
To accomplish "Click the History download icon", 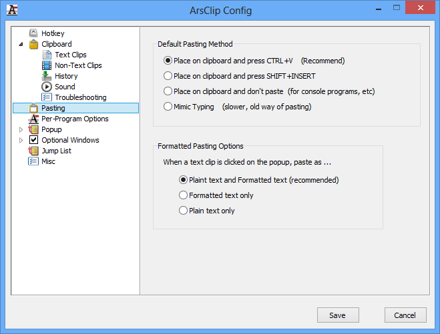I will [47, 76].
